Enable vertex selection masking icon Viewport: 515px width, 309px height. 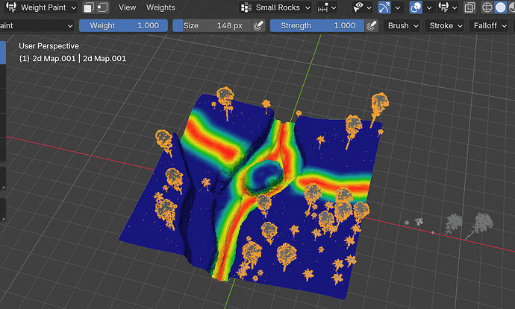(x=102, y=7)
